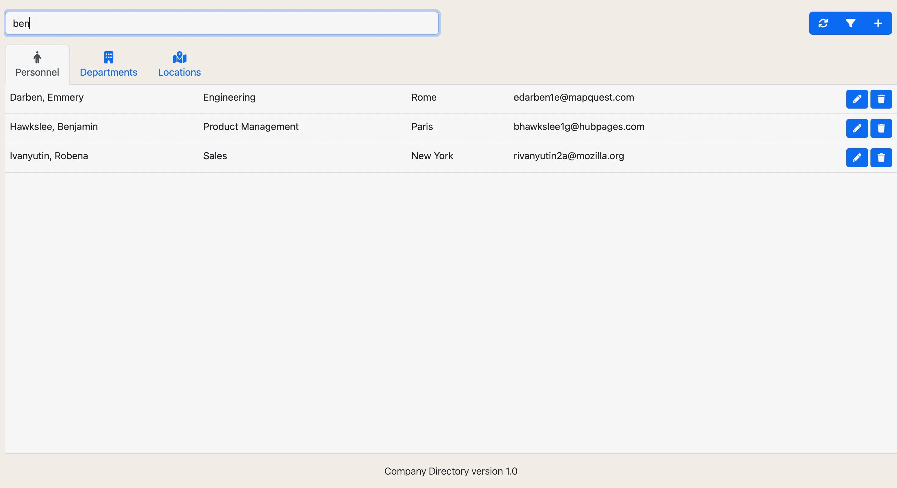
Task: Select the name Darben, Emmery
Action: click(x=47, y=97)
